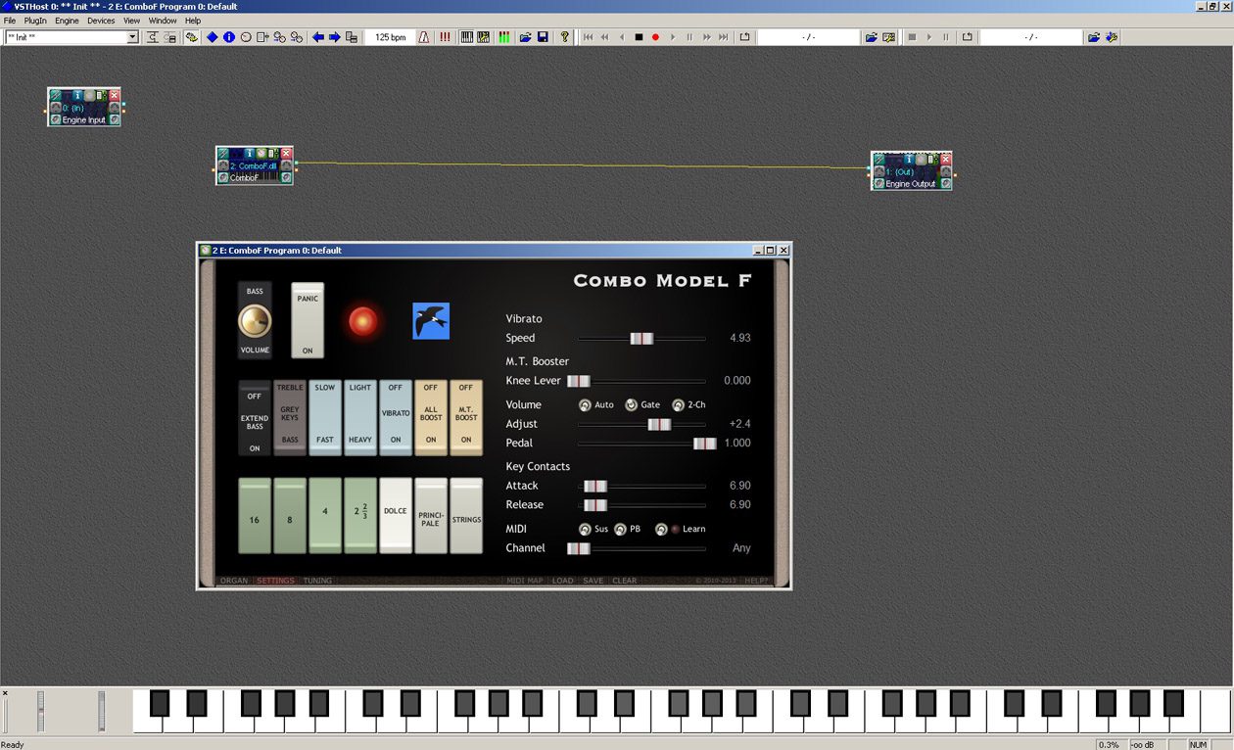Switch to the TUNING tab in ComboF
The height and width of the screenshot is (750, 1234).
point(317,581)
